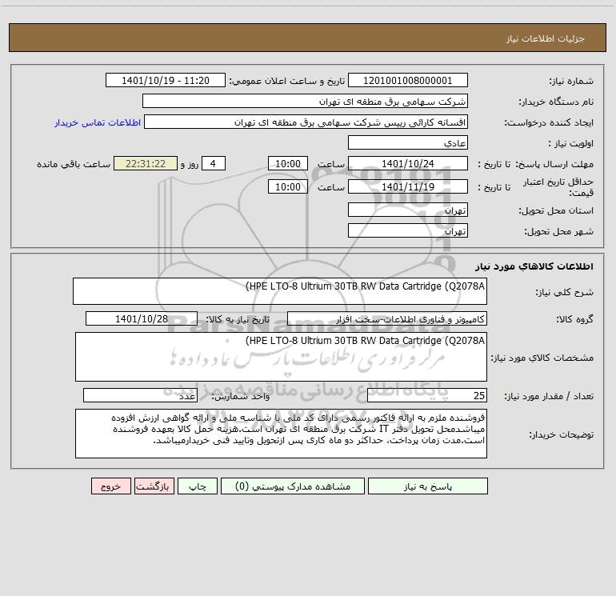Click the 'خروج' exit button

click(x=110, y=486)
